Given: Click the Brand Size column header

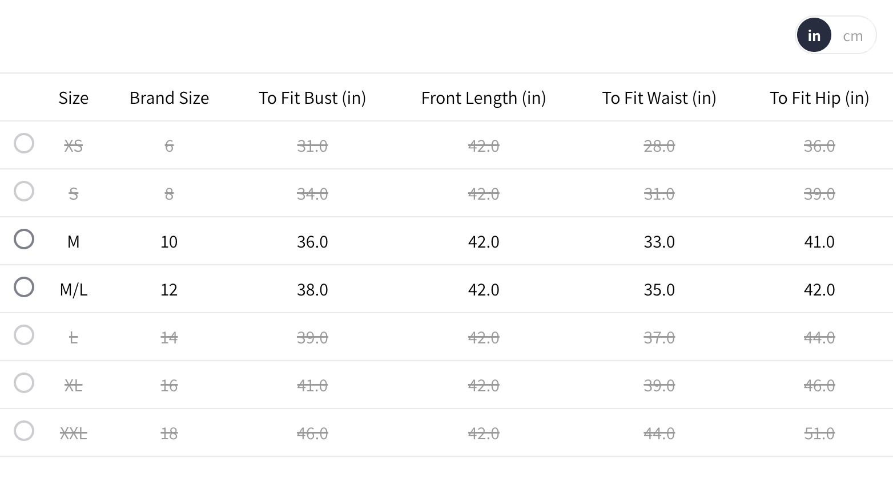Looking at the screenshot, I should click(169, 98).
